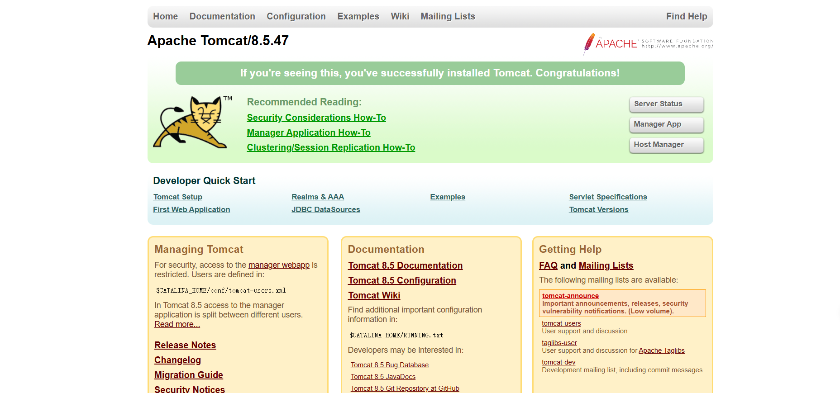
Task: Open Documentation in the top navigation
Action: (x=222, y=16)
